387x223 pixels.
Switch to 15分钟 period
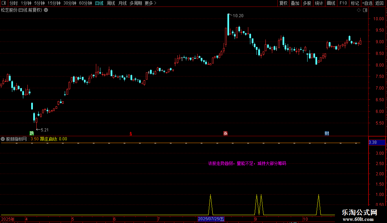coord(54,3)
